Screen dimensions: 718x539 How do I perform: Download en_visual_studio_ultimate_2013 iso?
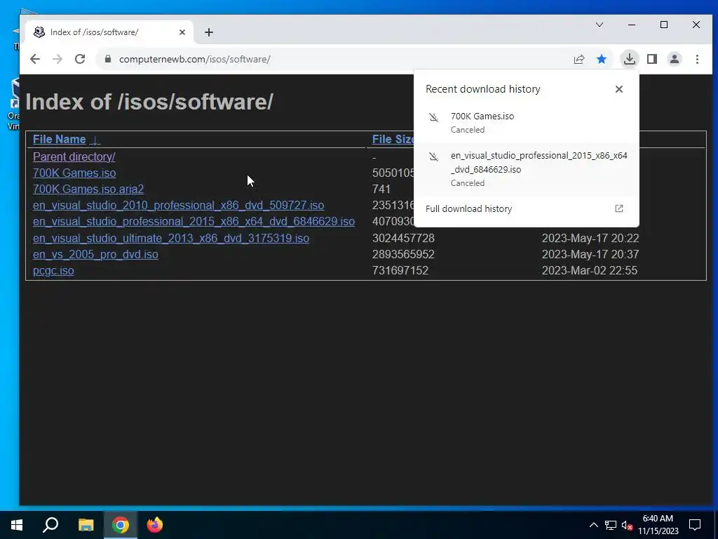coord(171,239)
